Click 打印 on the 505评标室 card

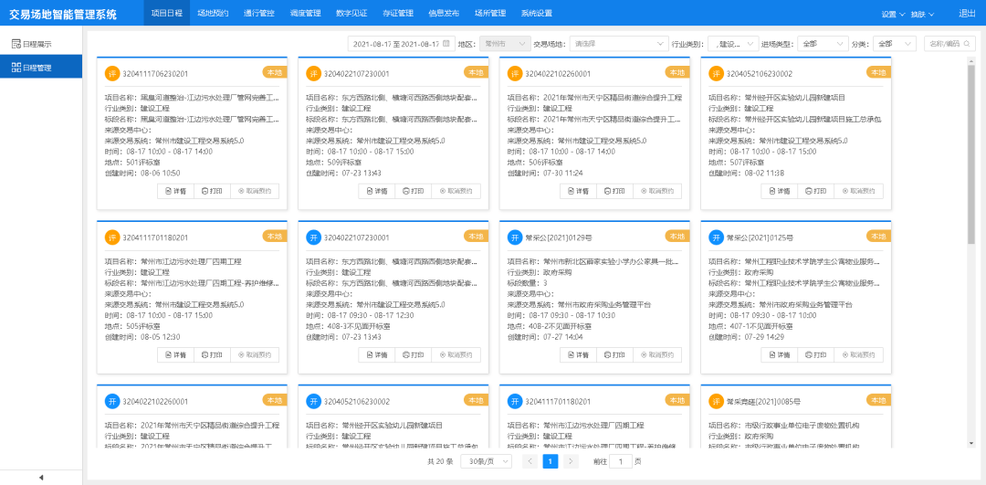tap(212, 354)
